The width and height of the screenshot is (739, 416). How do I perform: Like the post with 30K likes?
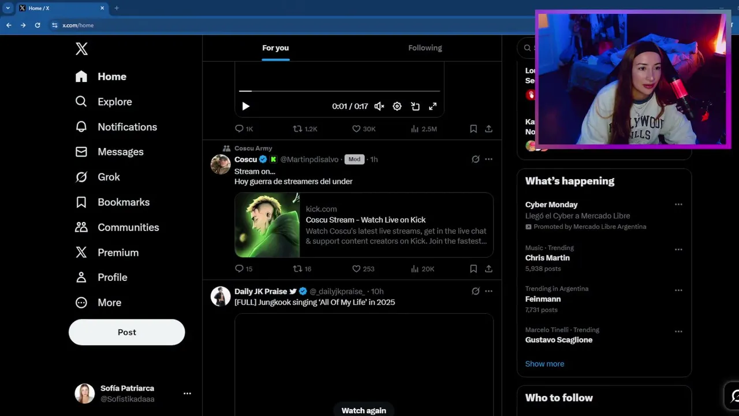pos(364,129)
